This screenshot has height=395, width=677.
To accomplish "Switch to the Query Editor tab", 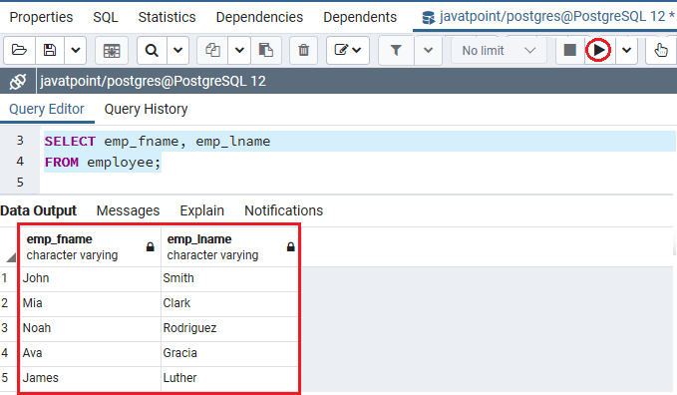I will point(47,109).
